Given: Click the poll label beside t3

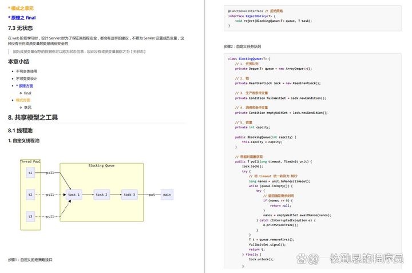Looking at the screenshot, I should [50, 216].
